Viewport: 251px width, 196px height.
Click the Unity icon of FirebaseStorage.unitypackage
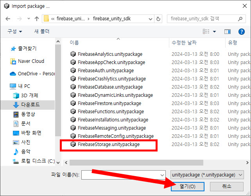(73, 144)
